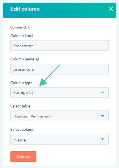Focus the Column name field containing presenters
The image size is (119, 168).
coord(59,69)
